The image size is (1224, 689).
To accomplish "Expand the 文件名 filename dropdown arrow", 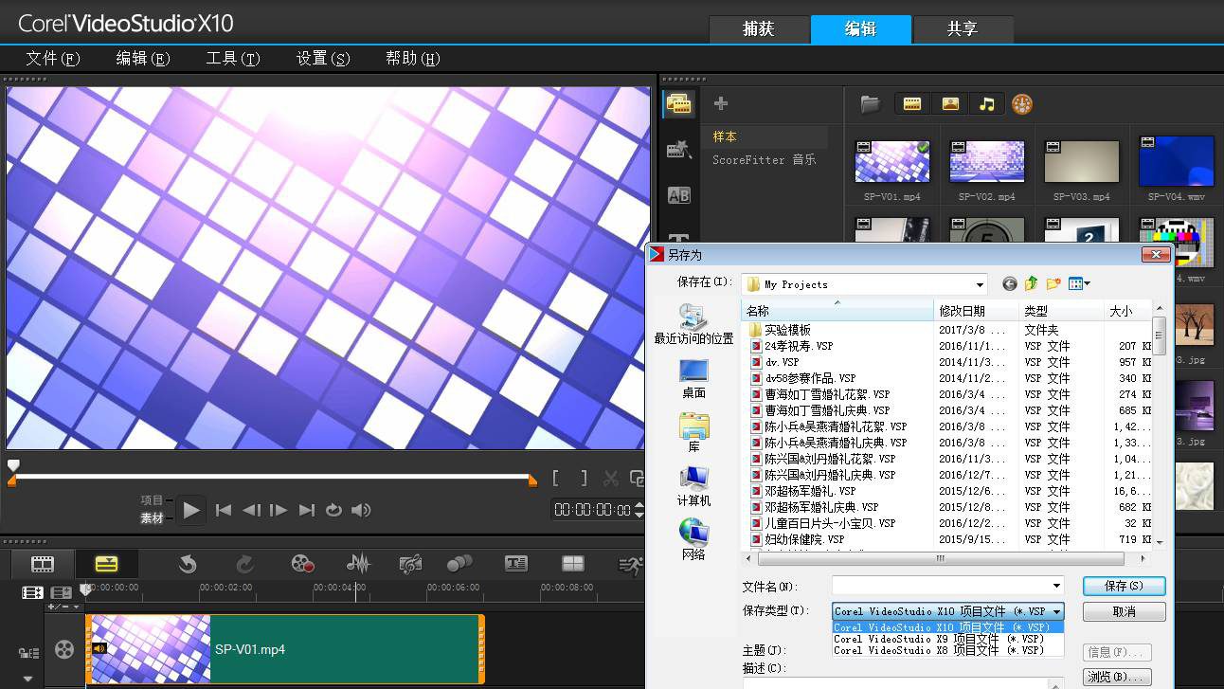I will point(1056,586).
